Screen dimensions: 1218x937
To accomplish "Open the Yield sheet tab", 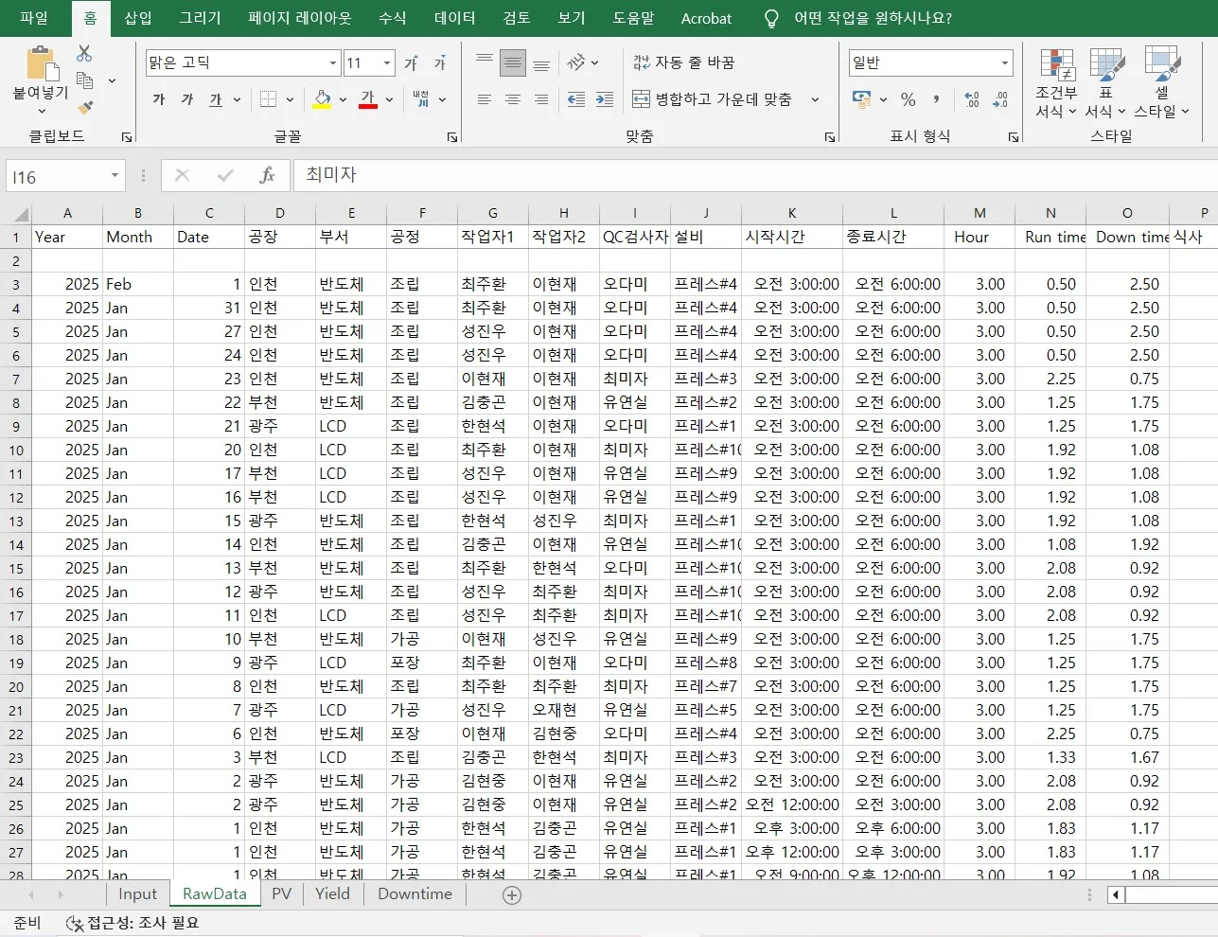I will (x=332, y=893).
